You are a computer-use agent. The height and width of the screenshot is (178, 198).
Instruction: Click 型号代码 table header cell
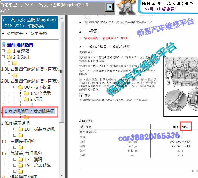tap(115, 127)
